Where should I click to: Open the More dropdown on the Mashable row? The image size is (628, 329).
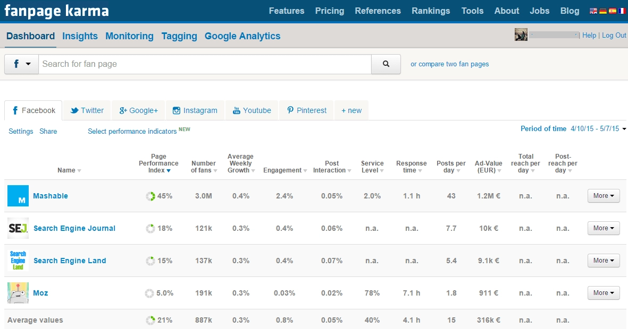pos(603,196)
